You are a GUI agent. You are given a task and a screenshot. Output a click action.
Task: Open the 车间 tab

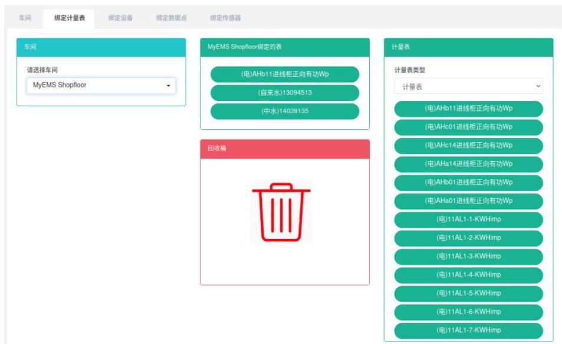(x=25, y=18)
